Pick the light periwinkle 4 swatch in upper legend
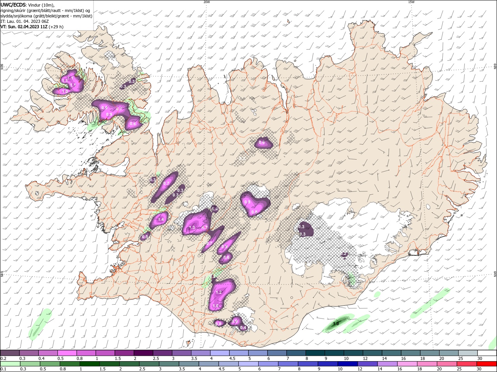497x372 pixels. pyautogui.click(x=219, y=353)
